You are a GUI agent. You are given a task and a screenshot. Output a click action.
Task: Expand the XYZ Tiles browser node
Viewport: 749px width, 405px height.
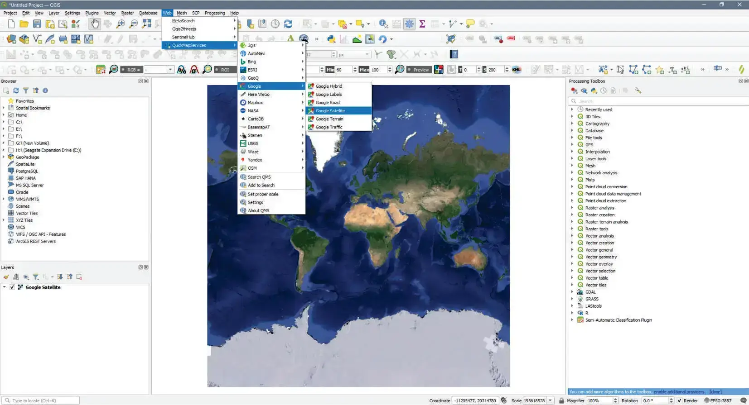click(4, 220)
